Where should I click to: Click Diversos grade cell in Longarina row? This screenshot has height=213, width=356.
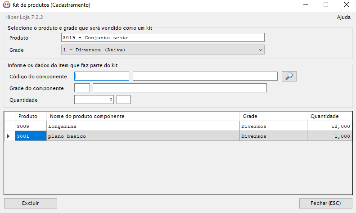[273, 126]
